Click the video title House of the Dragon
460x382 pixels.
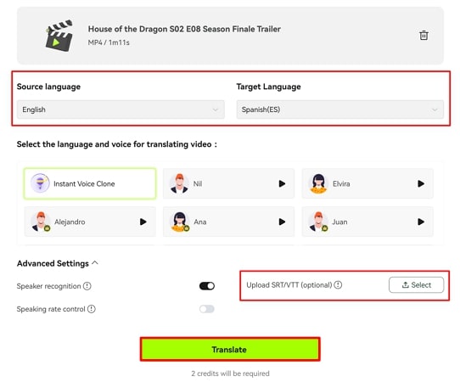pos(184,29)
